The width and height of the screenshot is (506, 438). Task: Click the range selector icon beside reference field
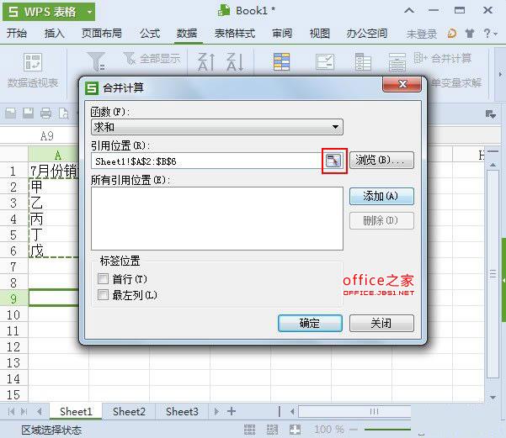[x=333, y=161]
